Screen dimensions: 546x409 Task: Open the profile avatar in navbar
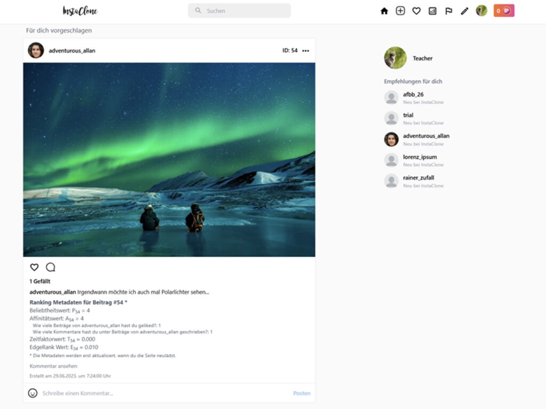click(481, 11)
